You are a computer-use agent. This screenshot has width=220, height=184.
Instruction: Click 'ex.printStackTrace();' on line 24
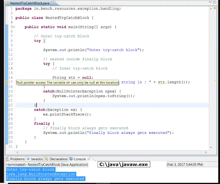(x=67, y=114)
